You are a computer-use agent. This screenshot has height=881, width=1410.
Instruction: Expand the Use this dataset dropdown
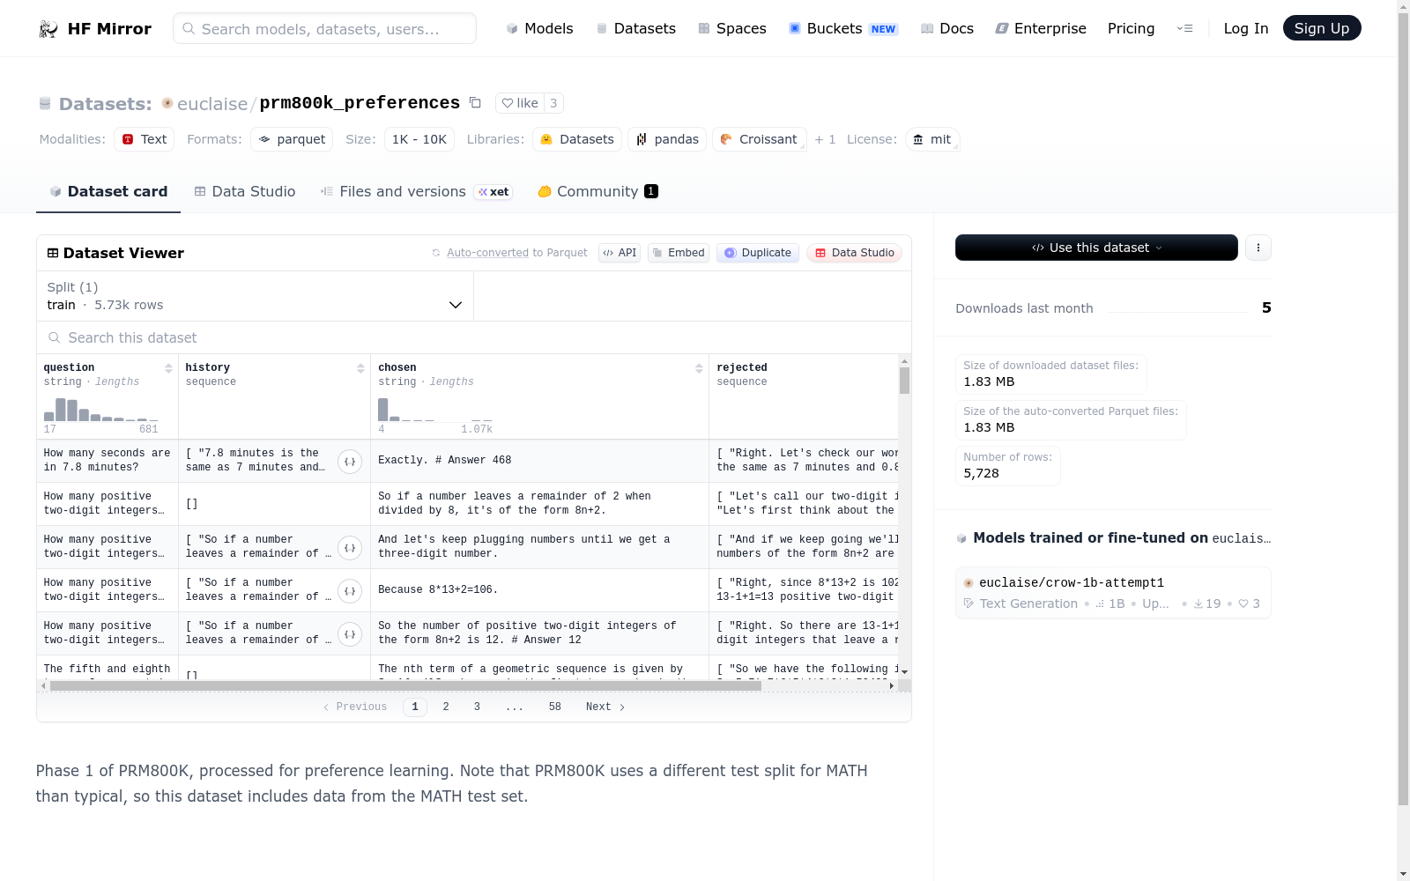[x=1096, y=248]
